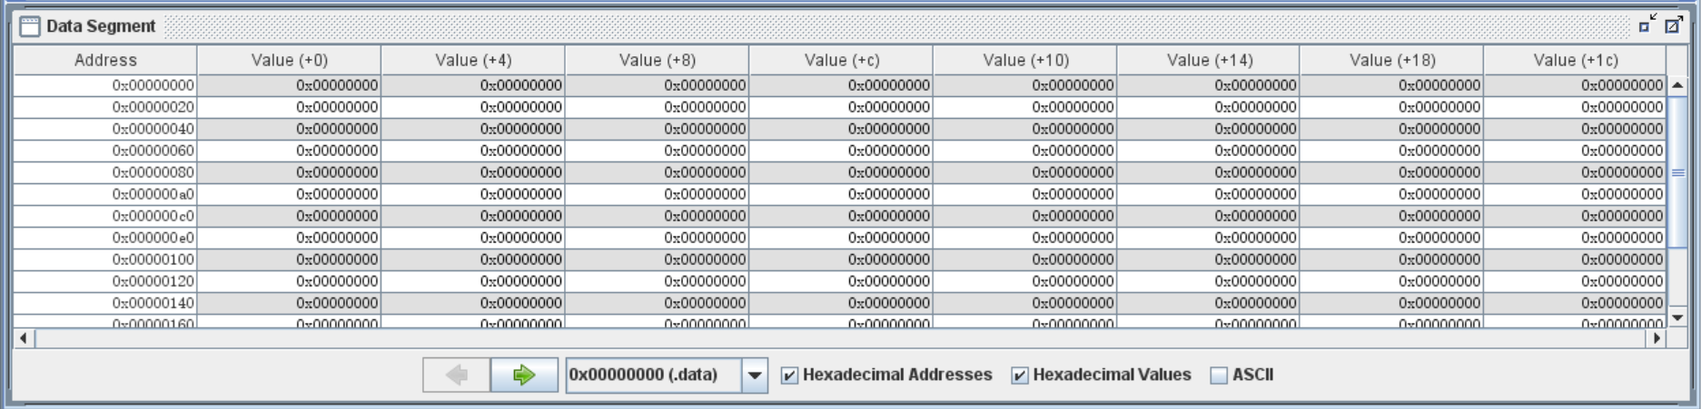
Task: Click the Address column header
Action: (105, 60)
